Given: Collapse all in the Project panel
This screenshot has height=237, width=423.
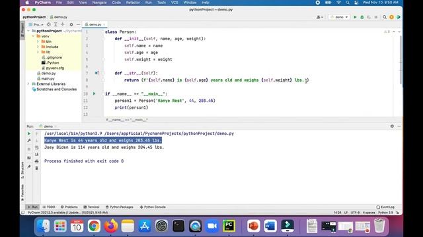Looking at the screenshot, I should point(63,24).
